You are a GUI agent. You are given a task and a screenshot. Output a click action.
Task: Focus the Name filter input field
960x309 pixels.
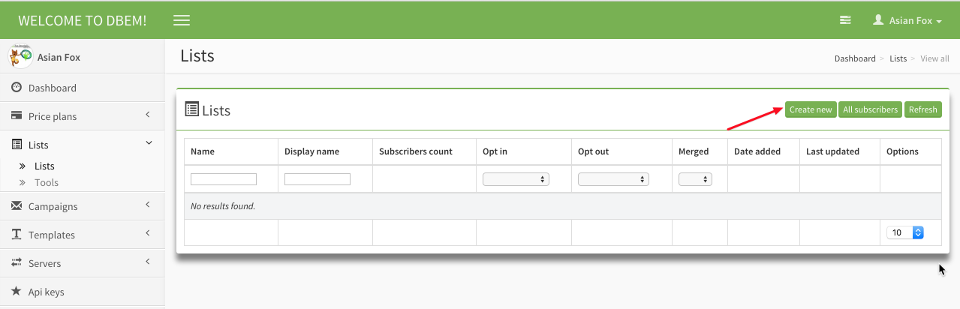pyautogui.click(x=224, y=179)
